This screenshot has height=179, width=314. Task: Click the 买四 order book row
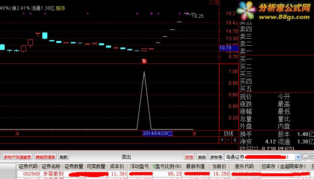coord(246,81)
